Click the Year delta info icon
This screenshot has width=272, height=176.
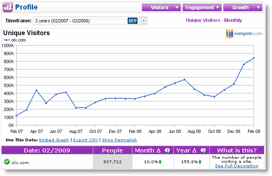click(203, 150)
